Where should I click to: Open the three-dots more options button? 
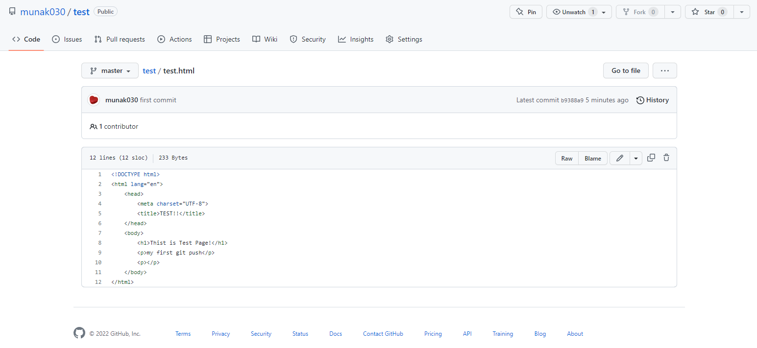point(665,70)
